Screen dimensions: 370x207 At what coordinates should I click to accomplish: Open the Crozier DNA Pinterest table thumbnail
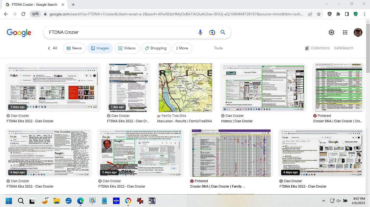pyautogui.click(x=339, y=88)
